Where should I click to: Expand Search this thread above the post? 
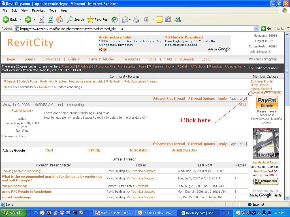pos(169,99)
